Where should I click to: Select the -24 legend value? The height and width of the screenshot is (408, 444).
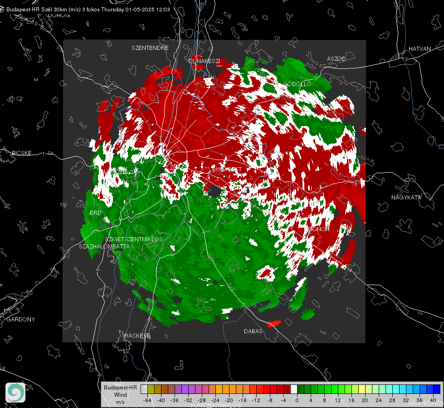[x=215, y=400]
